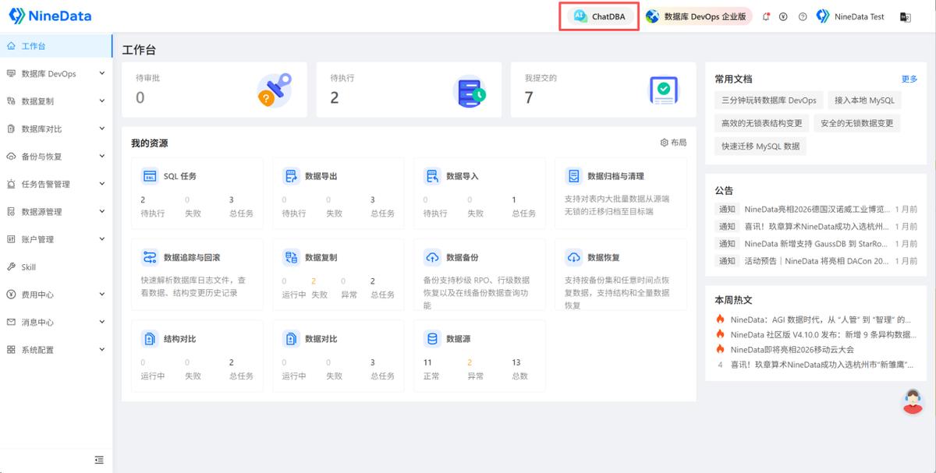Click the NineData Test account name
936x473 pixels.
(x=860, y=16)
